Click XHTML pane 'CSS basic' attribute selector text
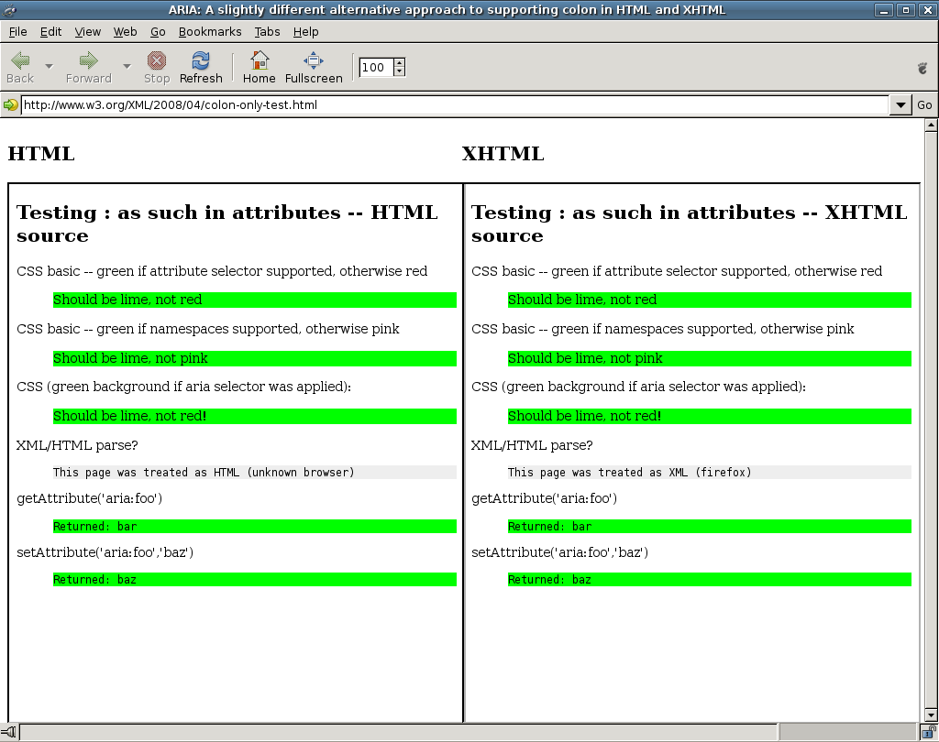The height and width of the screenshot is (742, 939). point(677,272)
